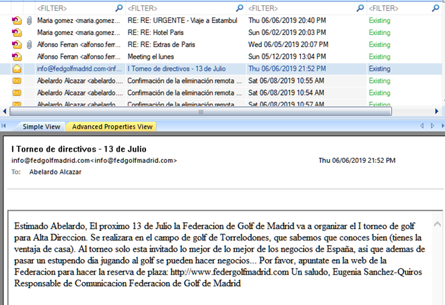Screen dimensions: 445x305
Task: Click subject Confirmación de la eliminación at 10:54 AM
Action: (184, 93)
